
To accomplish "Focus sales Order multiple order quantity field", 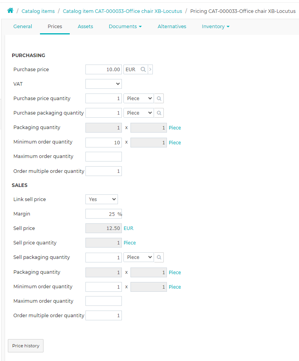I will (x=103, y=316).
